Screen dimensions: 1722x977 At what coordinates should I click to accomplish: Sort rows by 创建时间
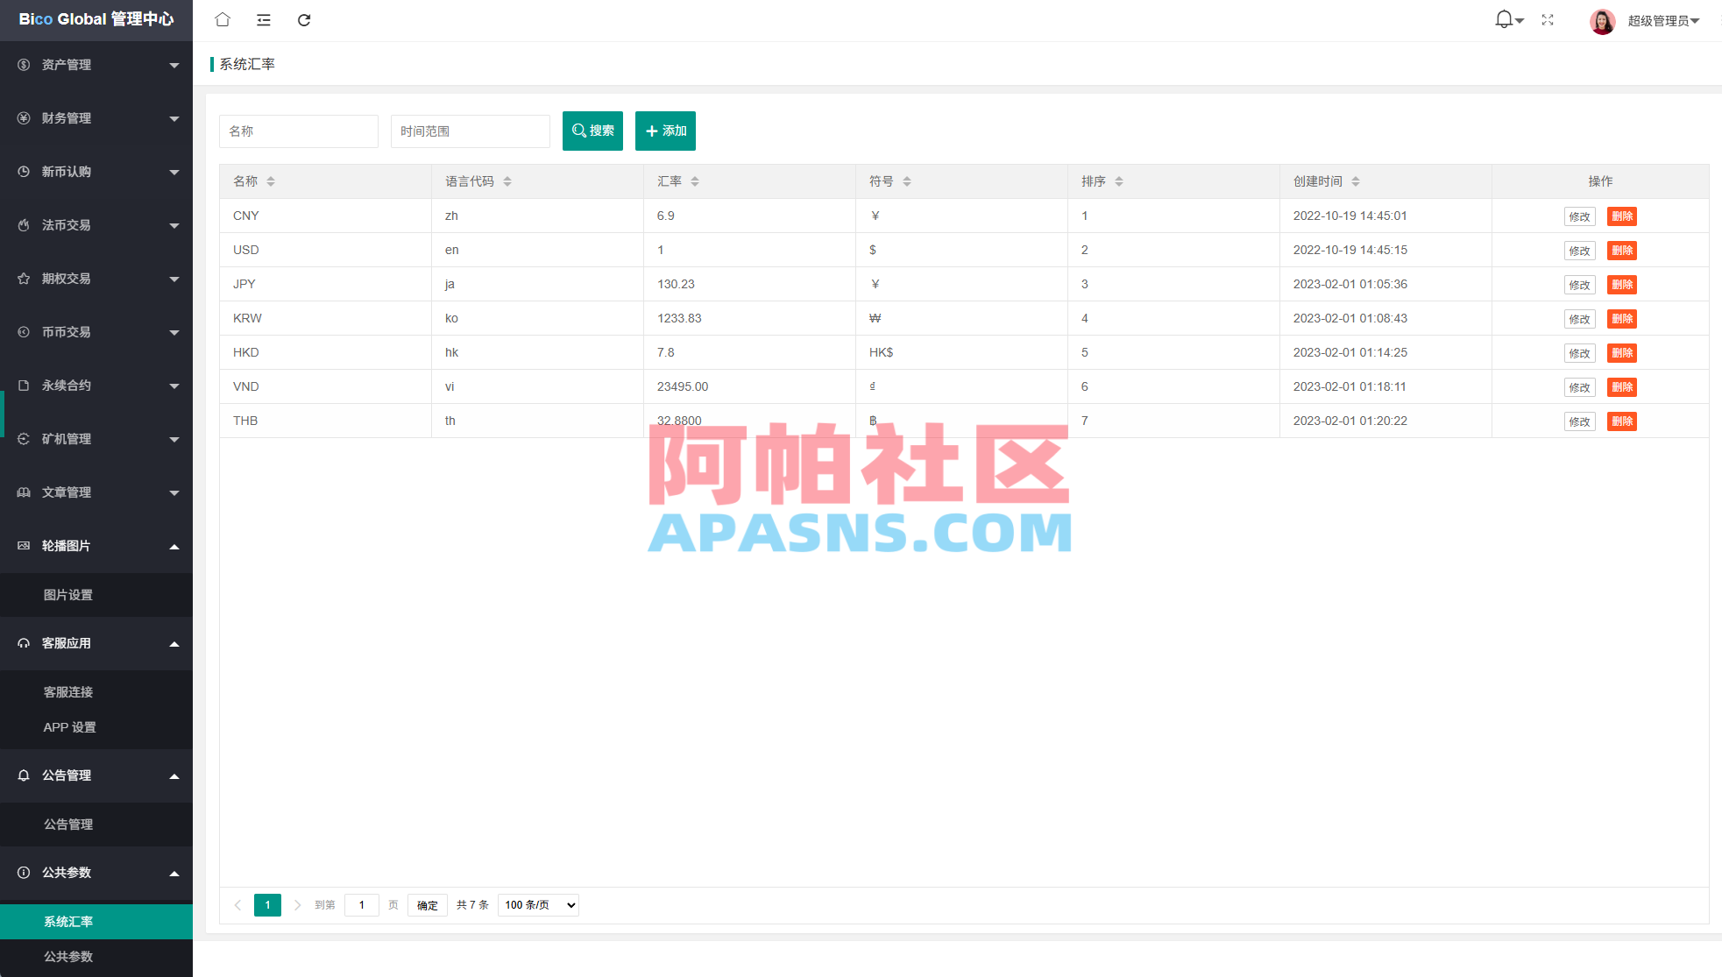(x=1356, y=181)
